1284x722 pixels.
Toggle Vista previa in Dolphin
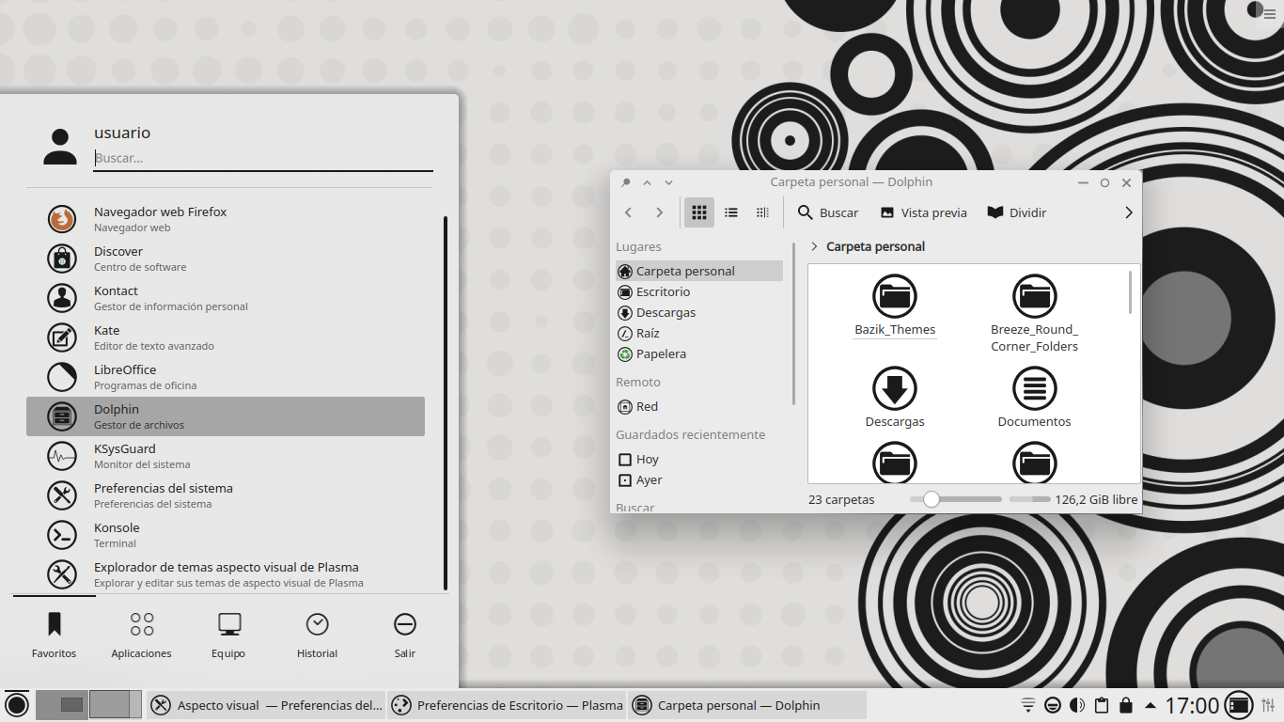923,212
